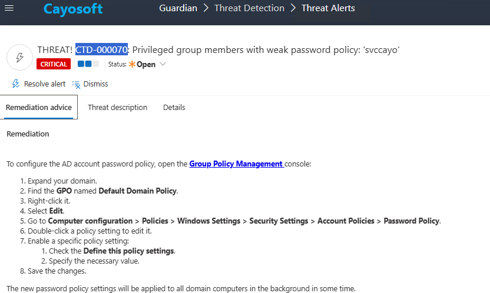Switch to the Remediation advice tab
This screenshot has width=490, height=293.
pyautogui.click(x=39, y=108)
